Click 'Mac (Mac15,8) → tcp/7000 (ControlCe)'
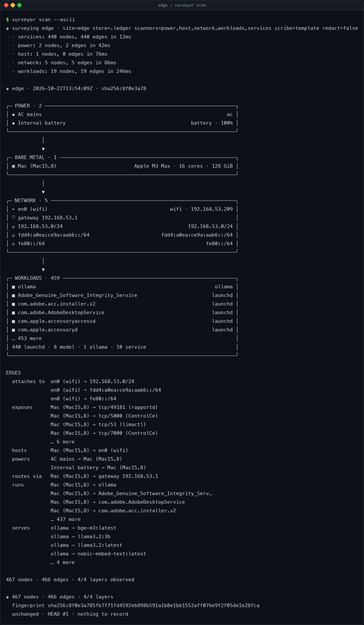 (x=104, y=433)
